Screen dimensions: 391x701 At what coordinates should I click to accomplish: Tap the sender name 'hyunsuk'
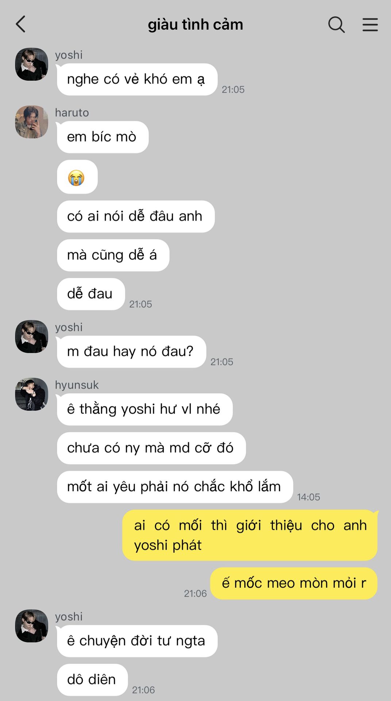pos(77,385)
